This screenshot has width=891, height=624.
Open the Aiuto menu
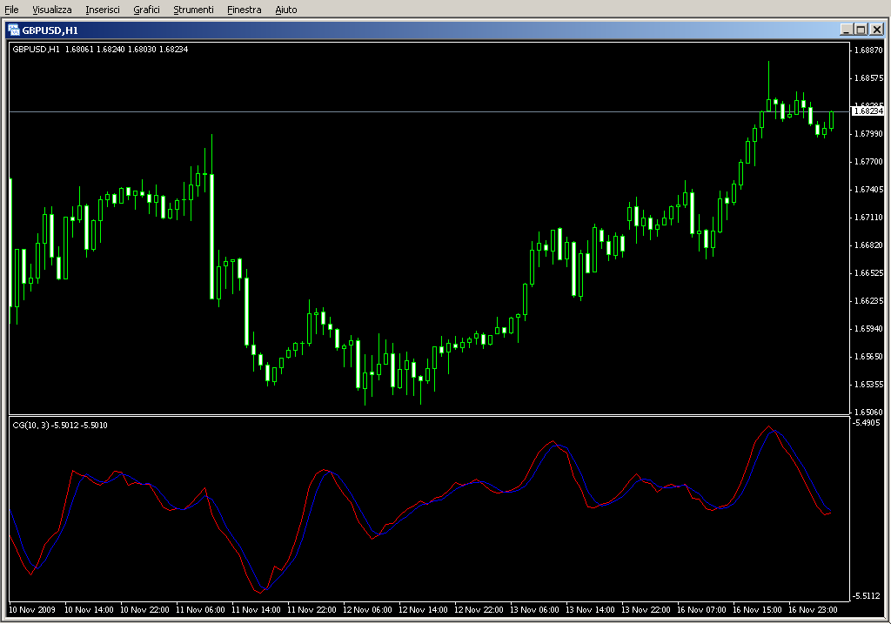[285, 10]
